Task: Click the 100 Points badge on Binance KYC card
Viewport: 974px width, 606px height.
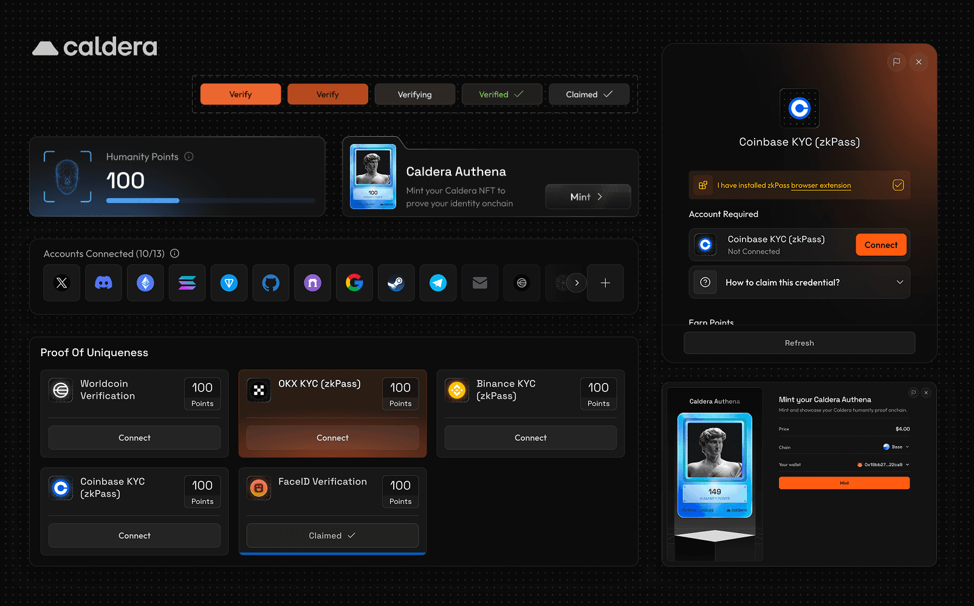Action: [x=598, y=394]
